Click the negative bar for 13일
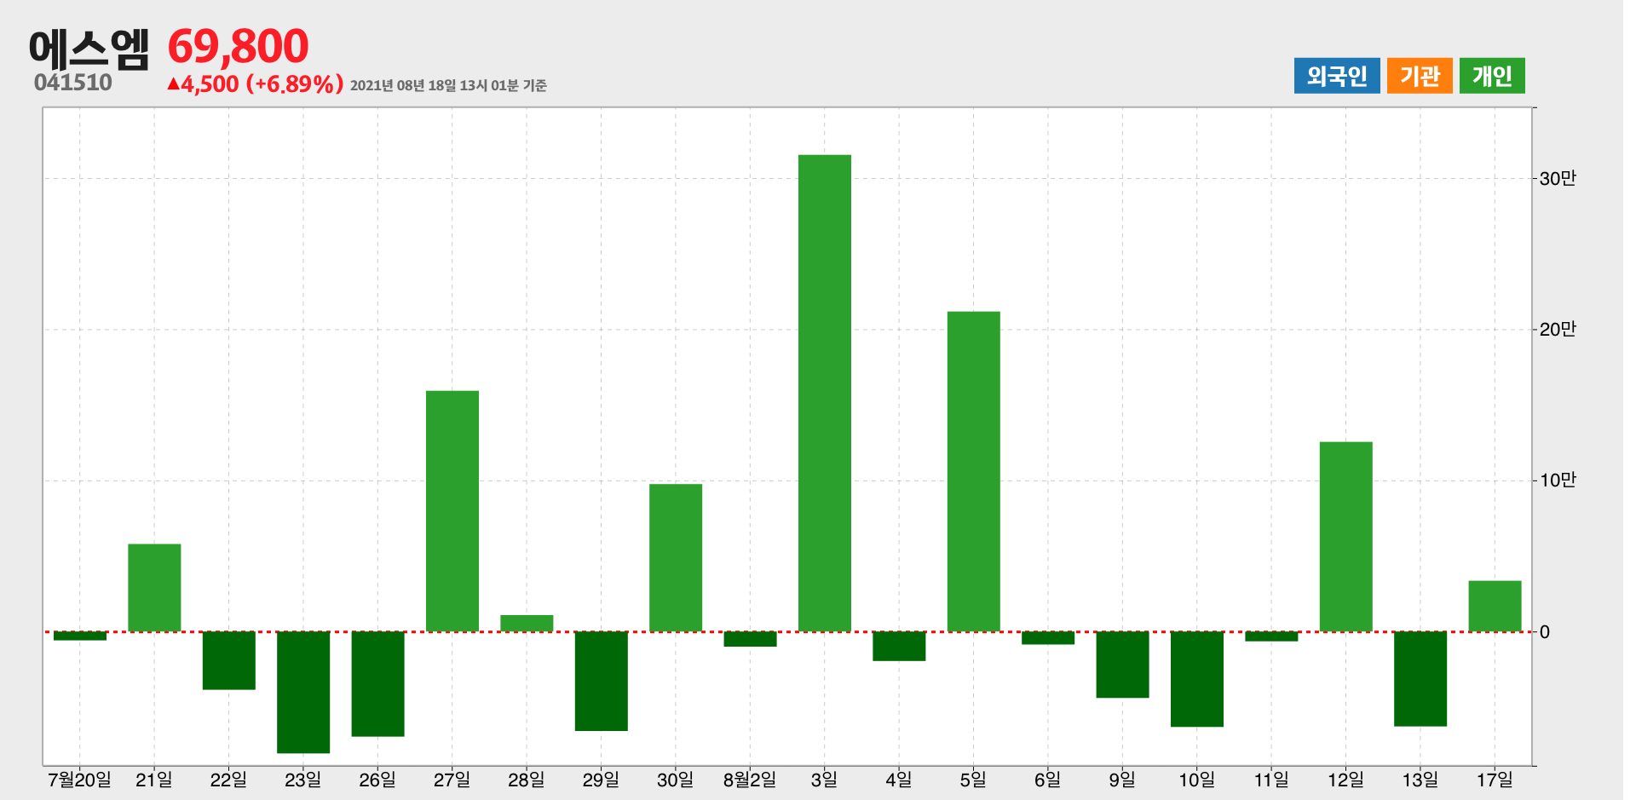The height and width of the screenshot is (800, 1636). point(1420,678)
